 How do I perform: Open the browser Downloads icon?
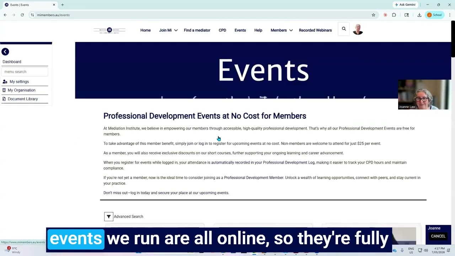[x=419, y=15]
